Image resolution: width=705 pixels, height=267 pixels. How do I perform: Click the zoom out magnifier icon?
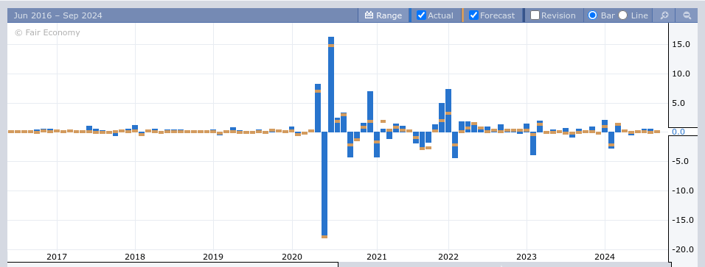(x=687, y=15)
